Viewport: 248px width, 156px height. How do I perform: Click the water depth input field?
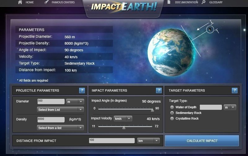coord(211,107)
